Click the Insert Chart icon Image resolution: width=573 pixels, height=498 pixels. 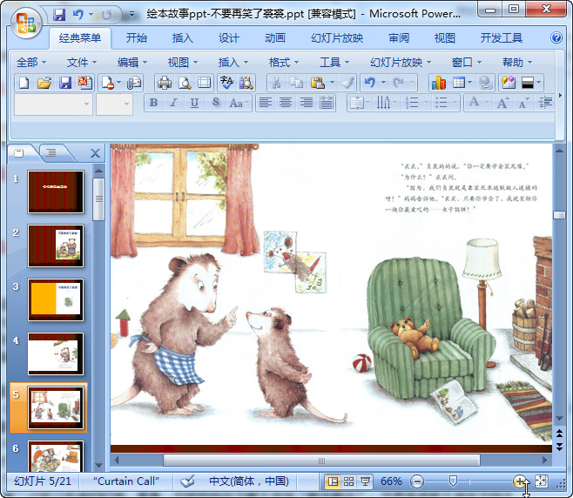(x=439, y=83)
